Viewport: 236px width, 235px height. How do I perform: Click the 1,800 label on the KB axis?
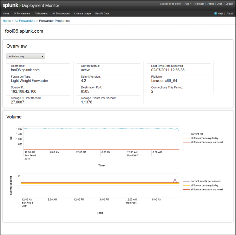[x=19, y=129]
